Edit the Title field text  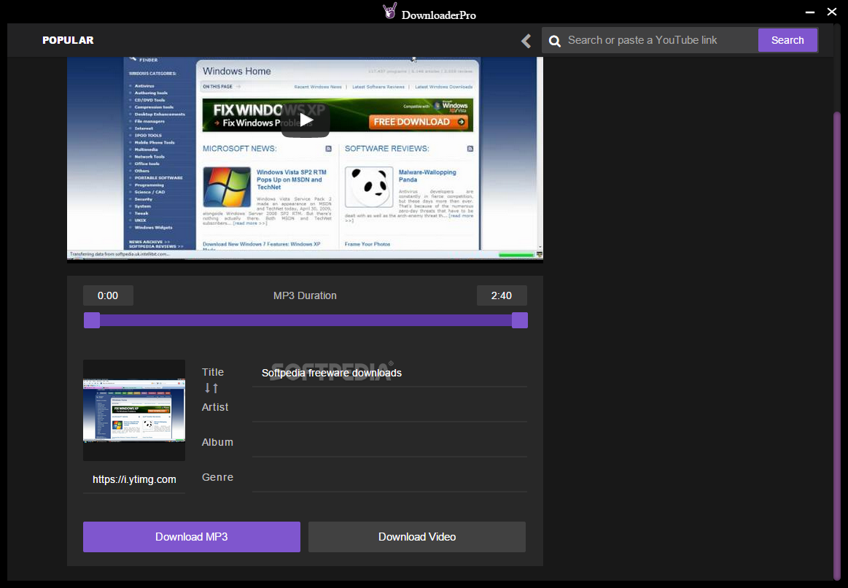click(389, 374)
